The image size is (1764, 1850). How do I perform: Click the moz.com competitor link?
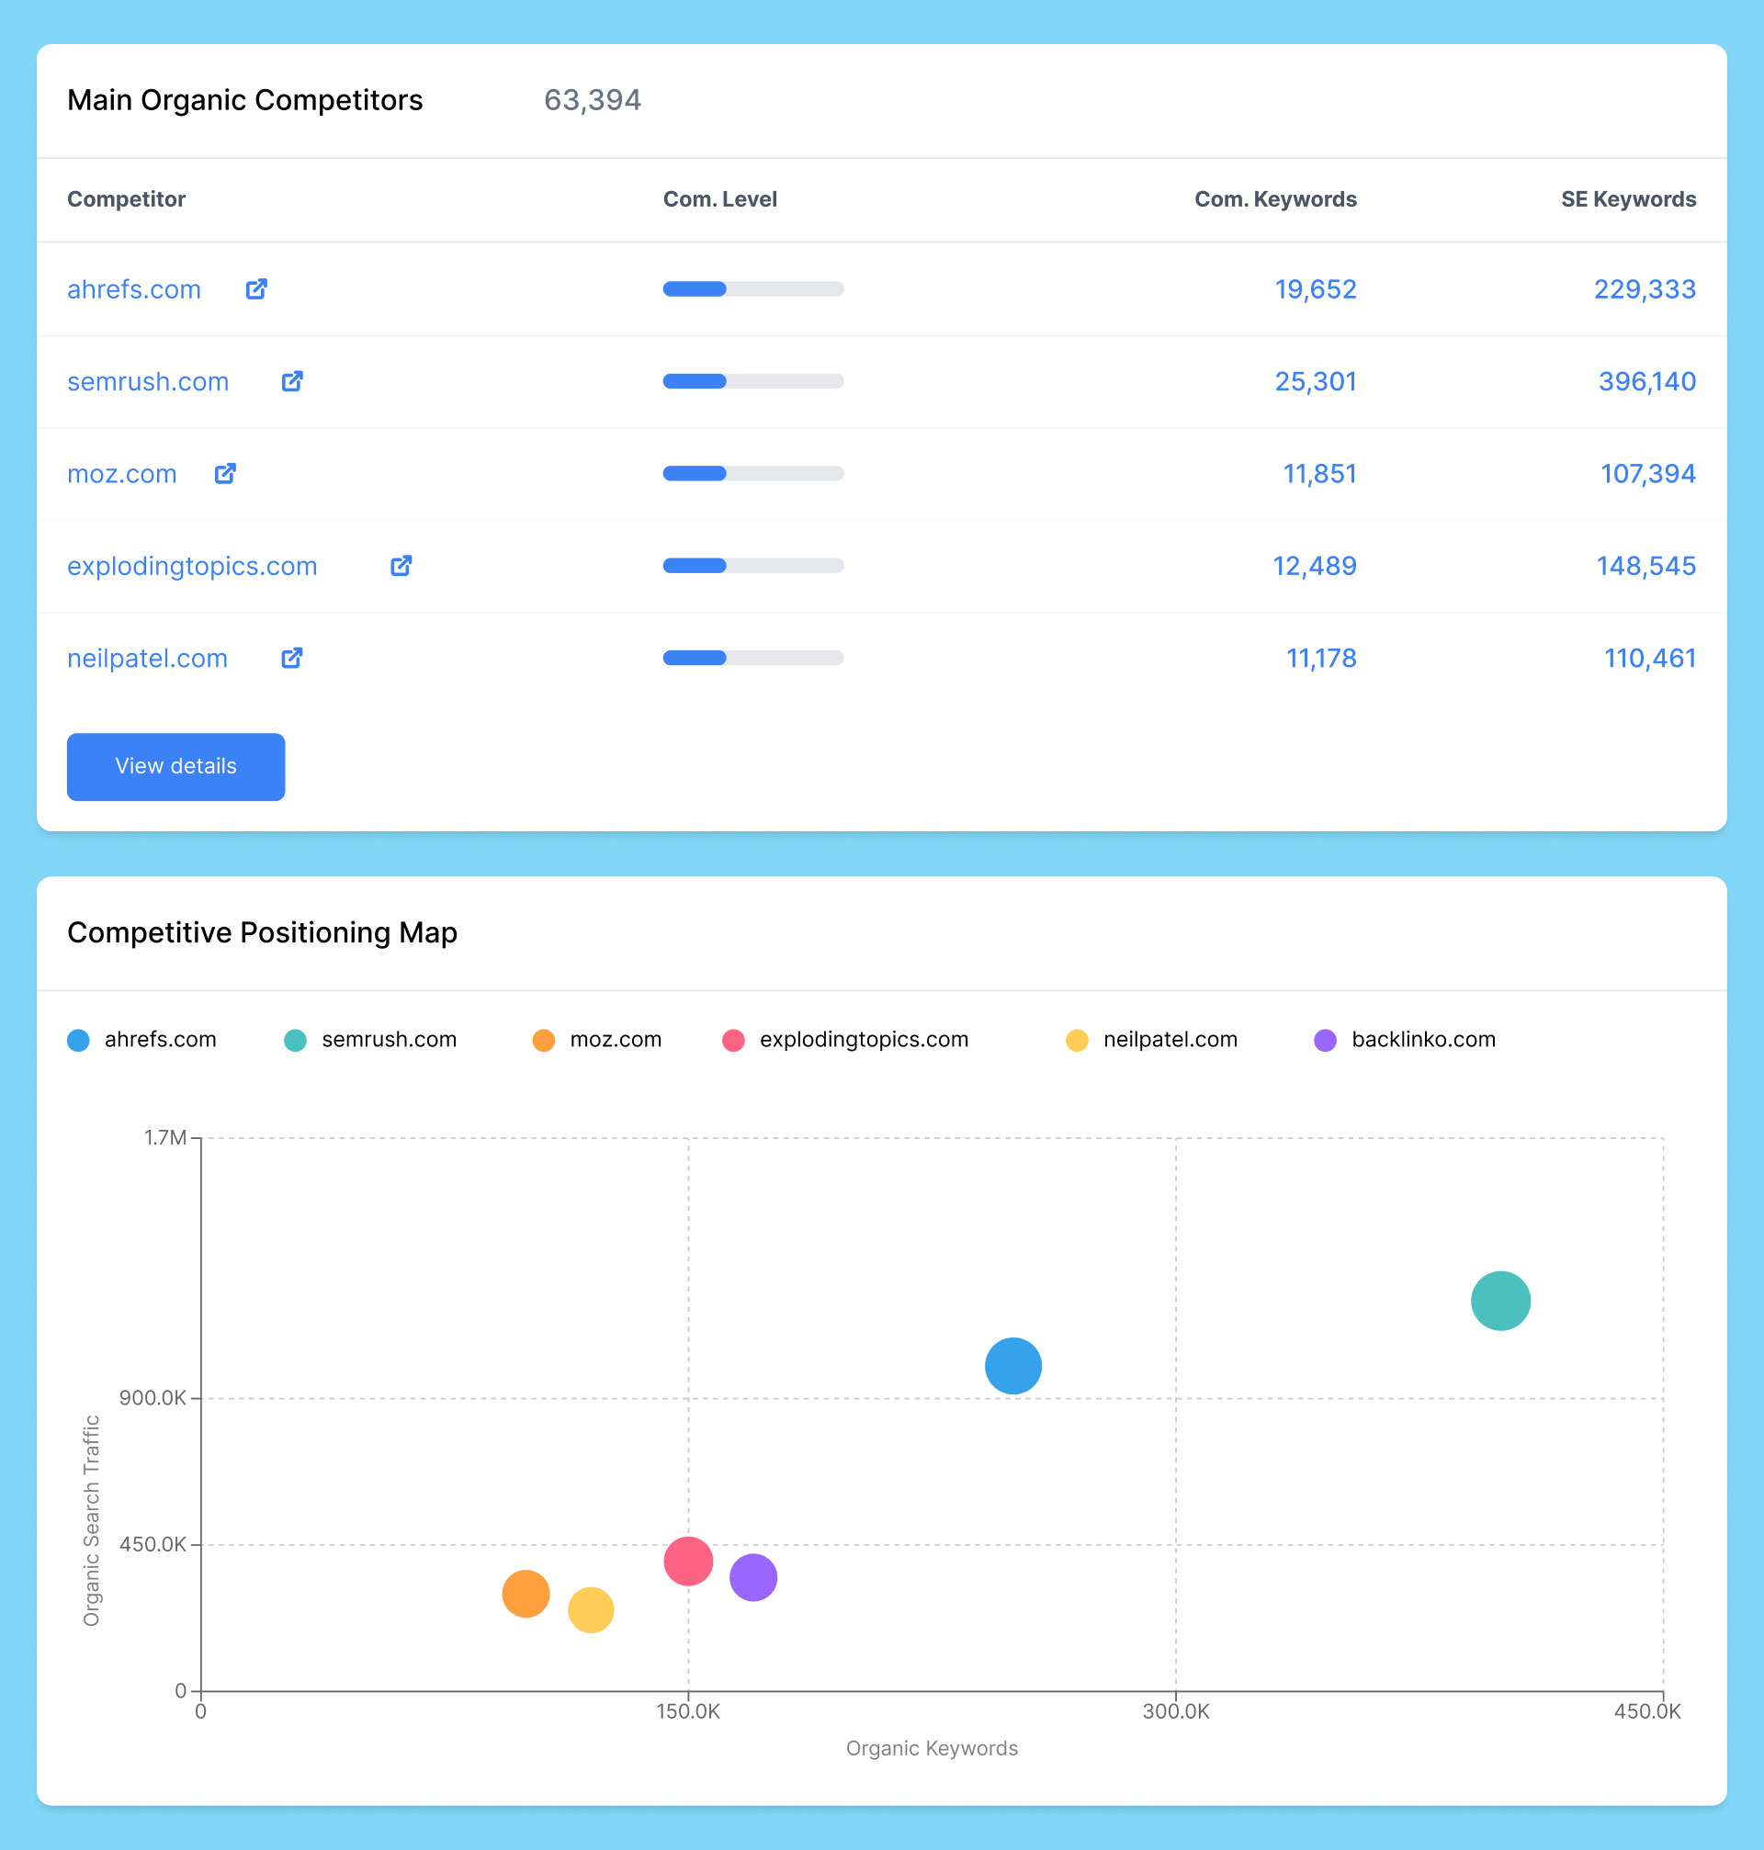(121, 474)
